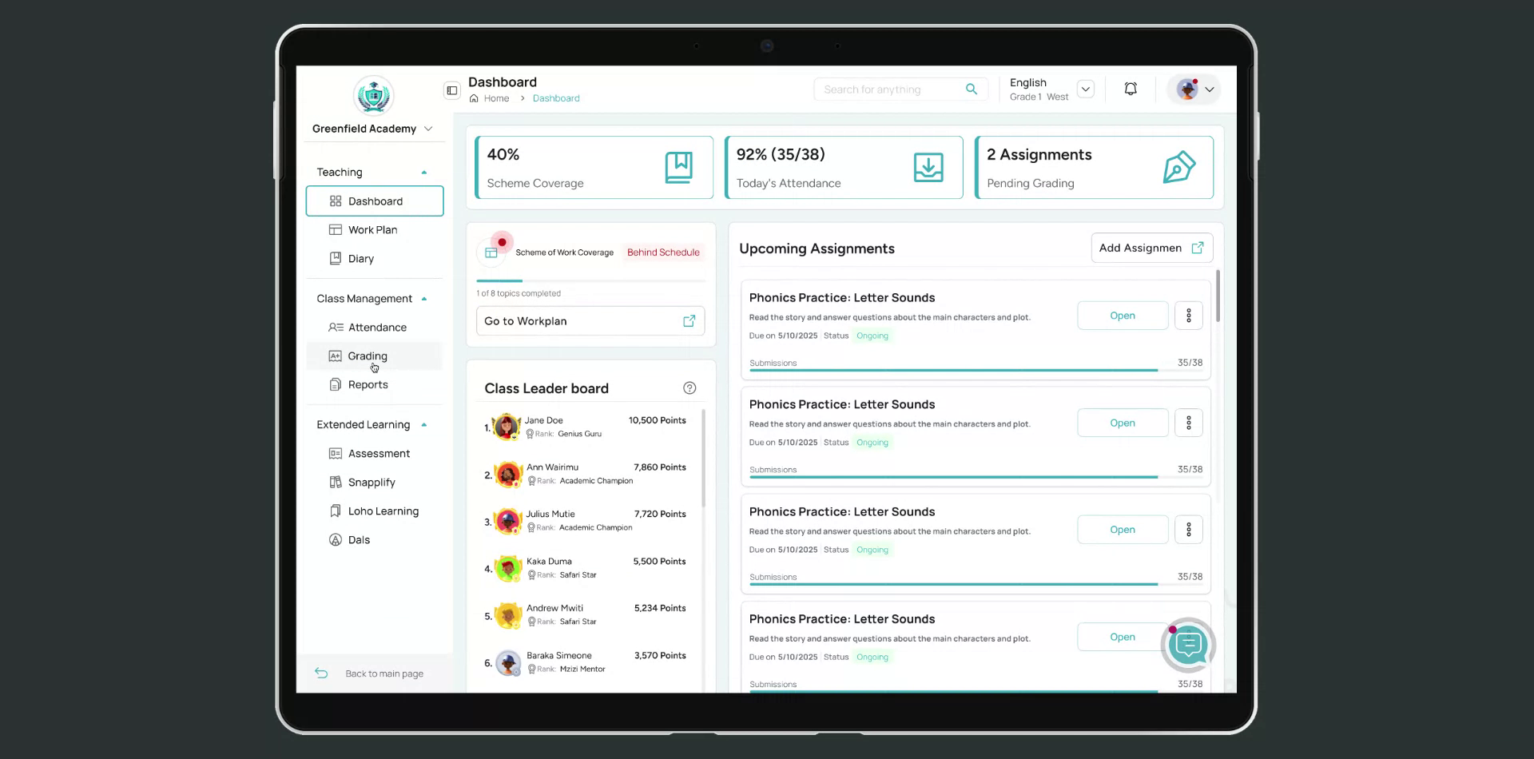Open the Grading A+ icon
Viewport: 1534px width, 759px height.
click(336, 356)
